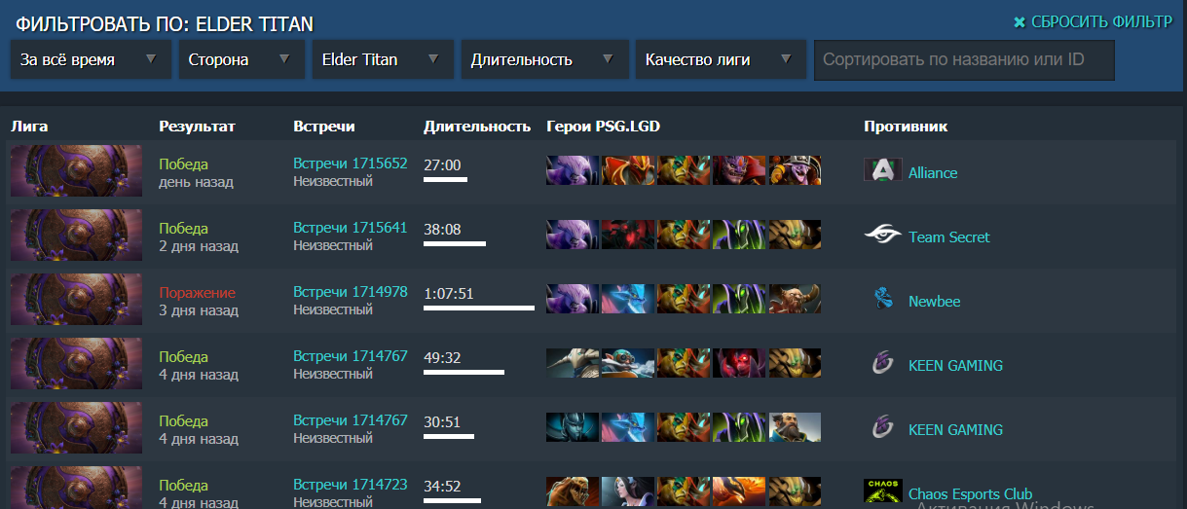This screenshot has height=509, width=1187.
Task: Click second hero icon in Newbee match row
Action: [x=627, y=299]
